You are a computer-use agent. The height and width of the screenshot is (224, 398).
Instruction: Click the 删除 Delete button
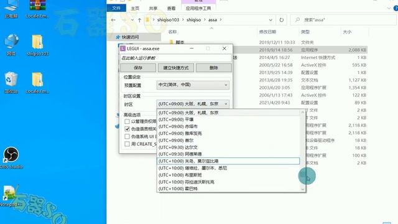[x=214, y=68]
